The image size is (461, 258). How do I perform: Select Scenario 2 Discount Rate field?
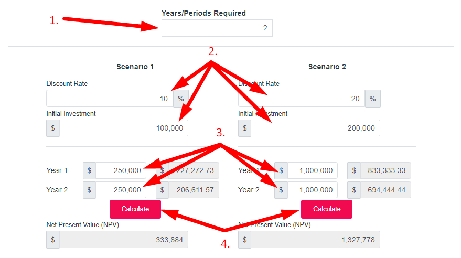point(302,99)
